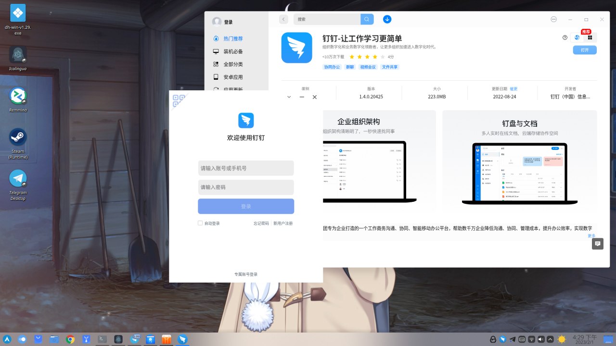This screenshot has width=616, height=346.
Task: Open the Arch launcher menu in taskbar
Action: click(7, 339)
